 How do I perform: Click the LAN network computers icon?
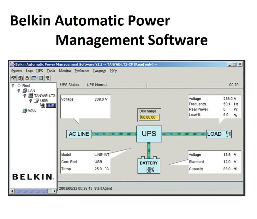pos(25,91)
